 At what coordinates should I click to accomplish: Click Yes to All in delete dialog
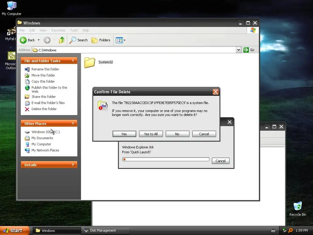click(x=151, y=134)
